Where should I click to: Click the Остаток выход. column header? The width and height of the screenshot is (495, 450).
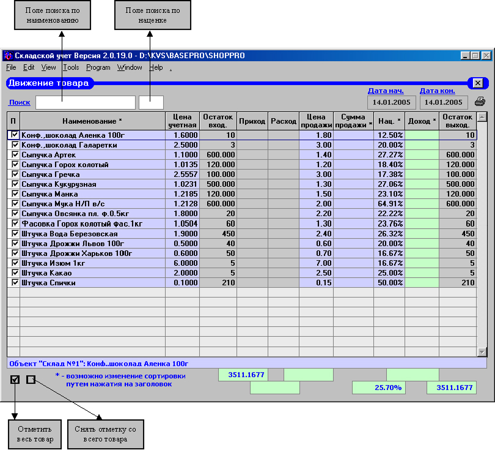[x=458, y=121]
